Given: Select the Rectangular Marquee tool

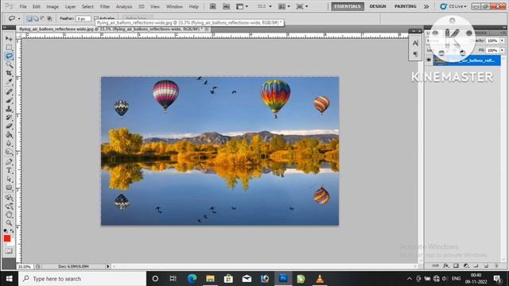Looking at the screenshot, I should click(x=9, y=48).
